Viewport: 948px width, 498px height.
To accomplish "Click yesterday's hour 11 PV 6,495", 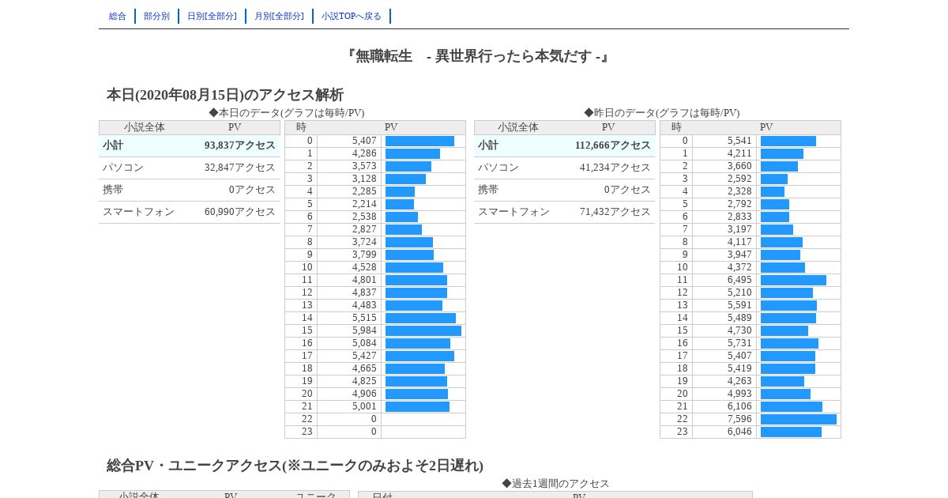I will [739, 280].
